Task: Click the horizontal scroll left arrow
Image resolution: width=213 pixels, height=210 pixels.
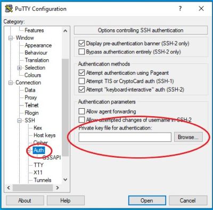Action: [x=9, y=188]
